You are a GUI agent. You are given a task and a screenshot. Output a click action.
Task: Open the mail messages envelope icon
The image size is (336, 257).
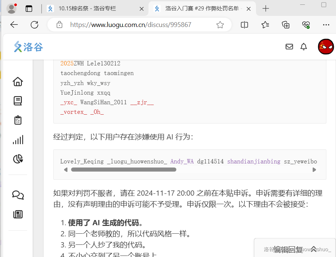click(289, 47)
